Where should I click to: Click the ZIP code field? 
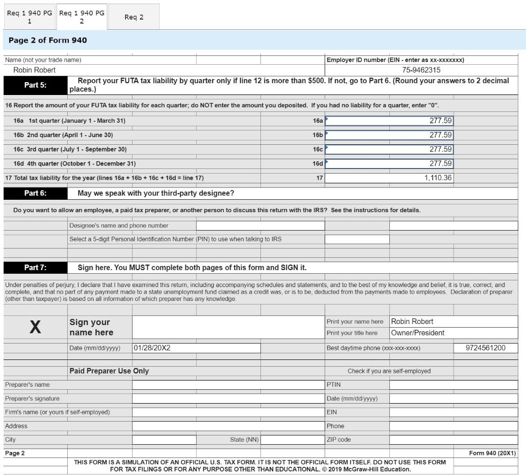coord(455,439)
